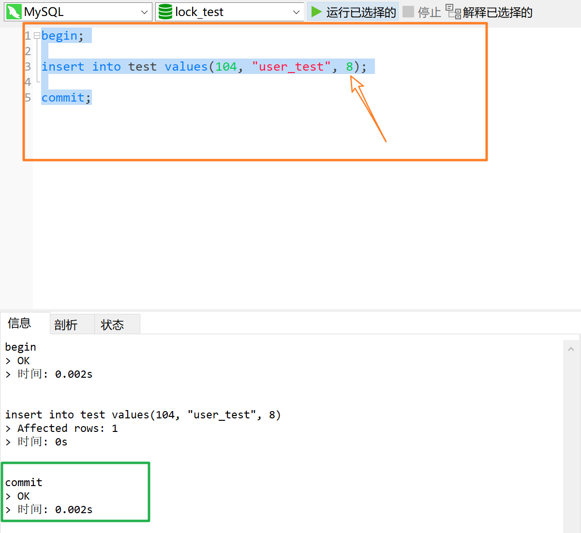The image size is (581, 533).
Task: Click the 'values' keyword on line 3
Action: [x=186, y=67]
